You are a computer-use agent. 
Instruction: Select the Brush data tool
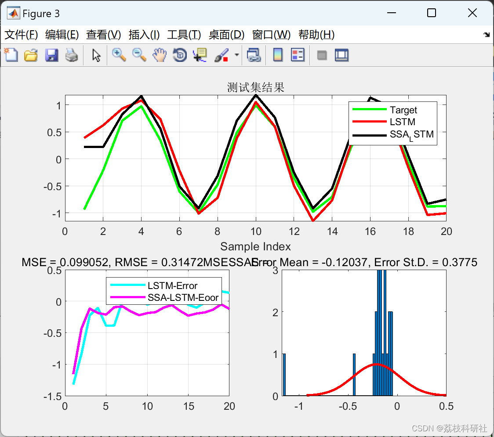point(222,55)
